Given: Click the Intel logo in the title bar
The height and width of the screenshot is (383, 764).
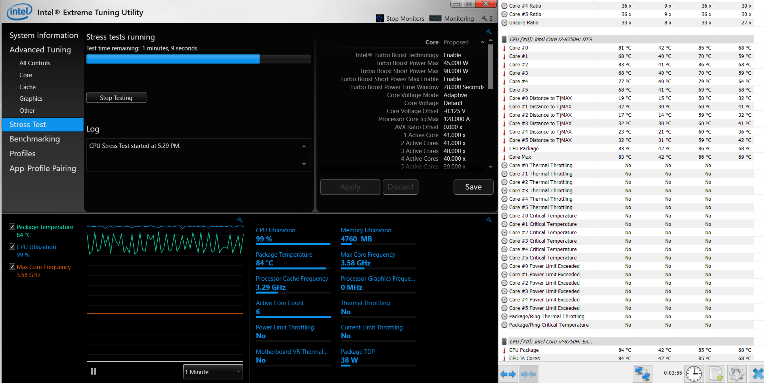Looking at the screenshot, I should [19, 12].
